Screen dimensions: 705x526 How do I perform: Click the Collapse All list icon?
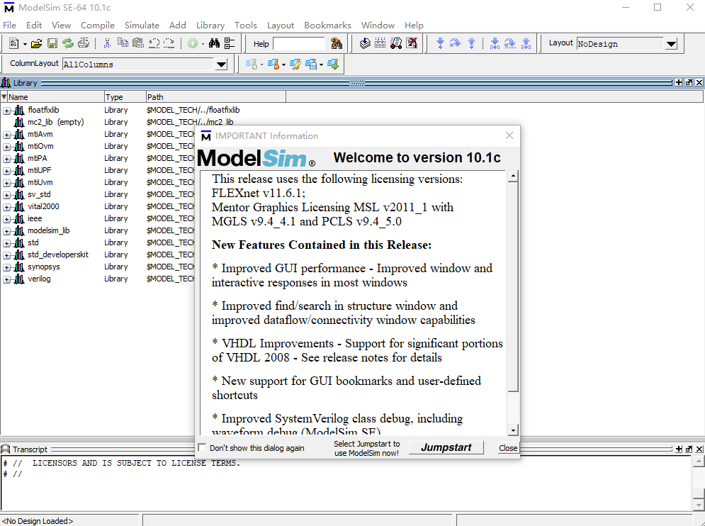pos(230,44)
